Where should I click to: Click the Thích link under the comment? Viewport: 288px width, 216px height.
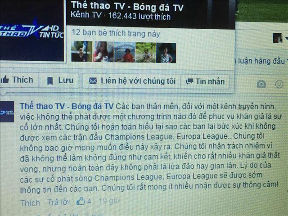pos(30,203)
